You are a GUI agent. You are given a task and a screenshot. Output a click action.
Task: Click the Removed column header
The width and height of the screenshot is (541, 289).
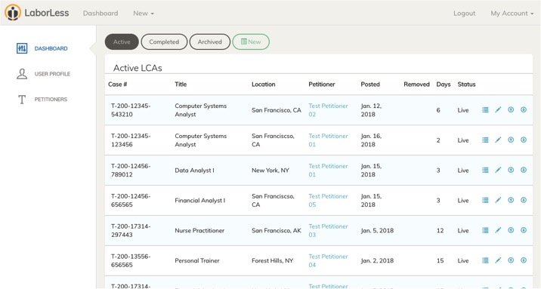pyautogui.click(x=416, y=84)
